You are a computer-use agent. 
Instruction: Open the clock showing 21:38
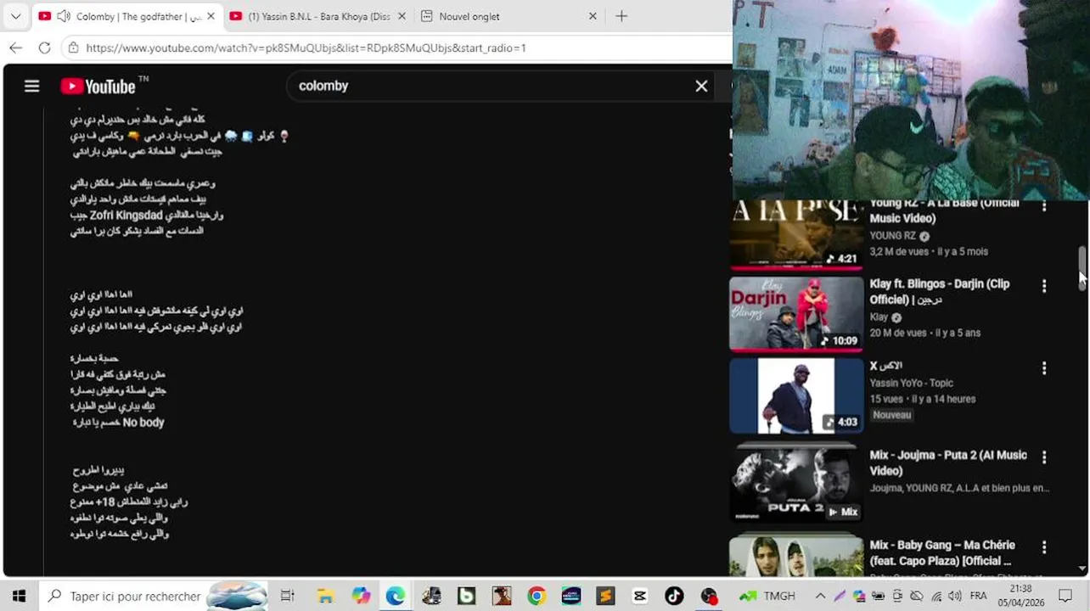[1022, 596]
